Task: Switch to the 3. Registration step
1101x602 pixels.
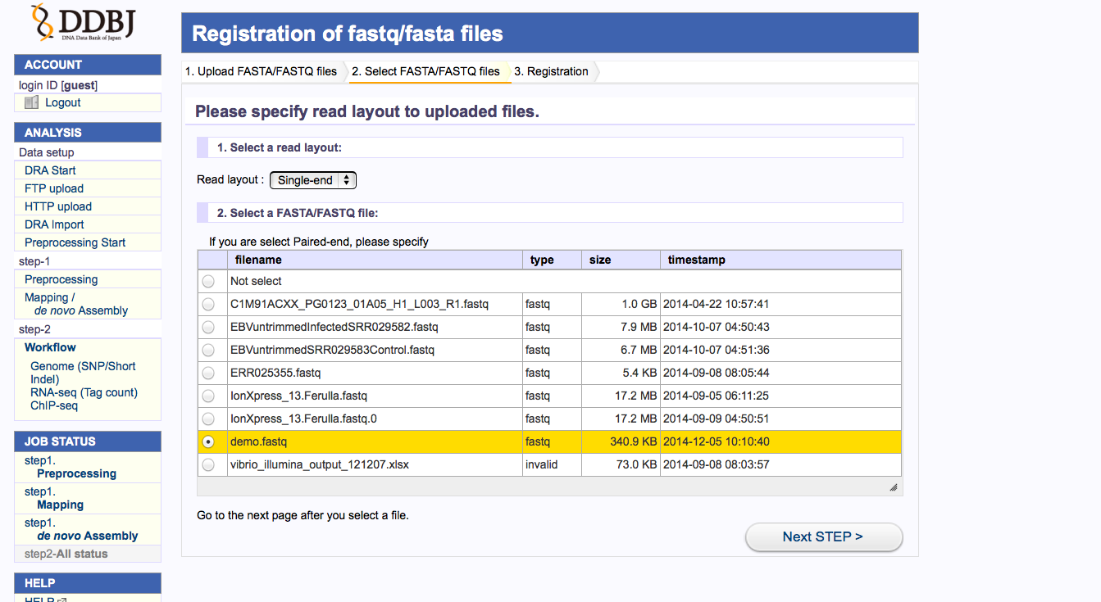Action: coord(551,71)
